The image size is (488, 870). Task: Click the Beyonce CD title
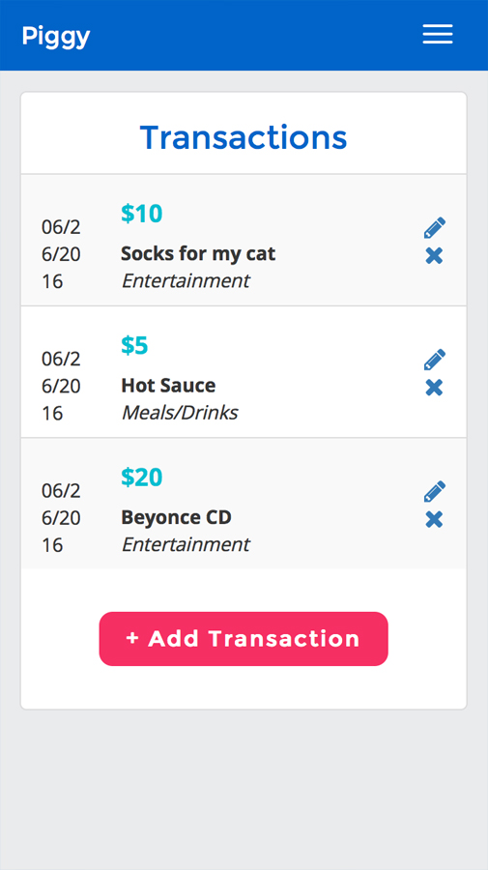click(x=176, y=518)
